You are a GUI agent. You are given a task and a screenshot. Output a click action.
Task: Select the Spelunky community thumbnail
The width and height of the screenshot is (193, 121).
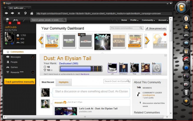[119, 41]
